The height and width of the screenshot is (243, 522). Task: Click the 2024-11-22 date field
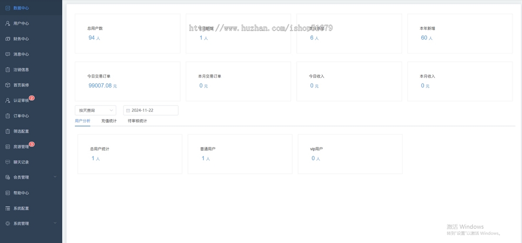pos(151,110)
